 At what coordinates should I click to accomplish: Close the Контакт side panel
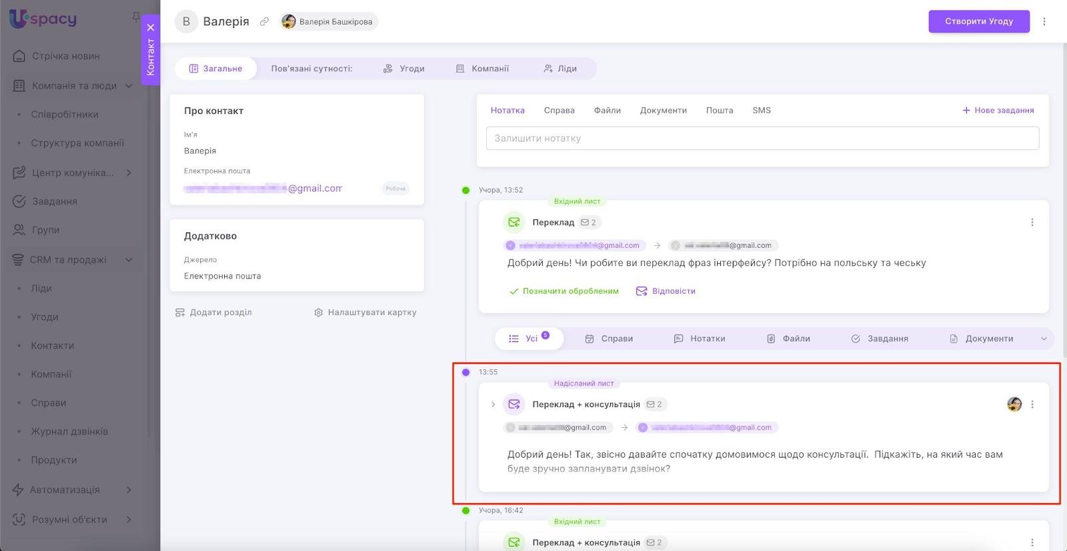click(151, 27)
